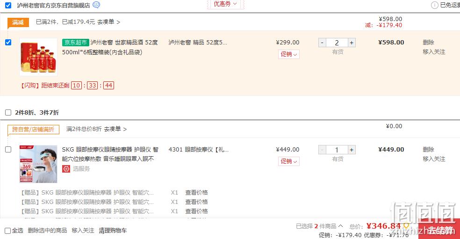
Task: Click the 跨自营/店铺满折 promotion tag
Action: tap(34, 129)
